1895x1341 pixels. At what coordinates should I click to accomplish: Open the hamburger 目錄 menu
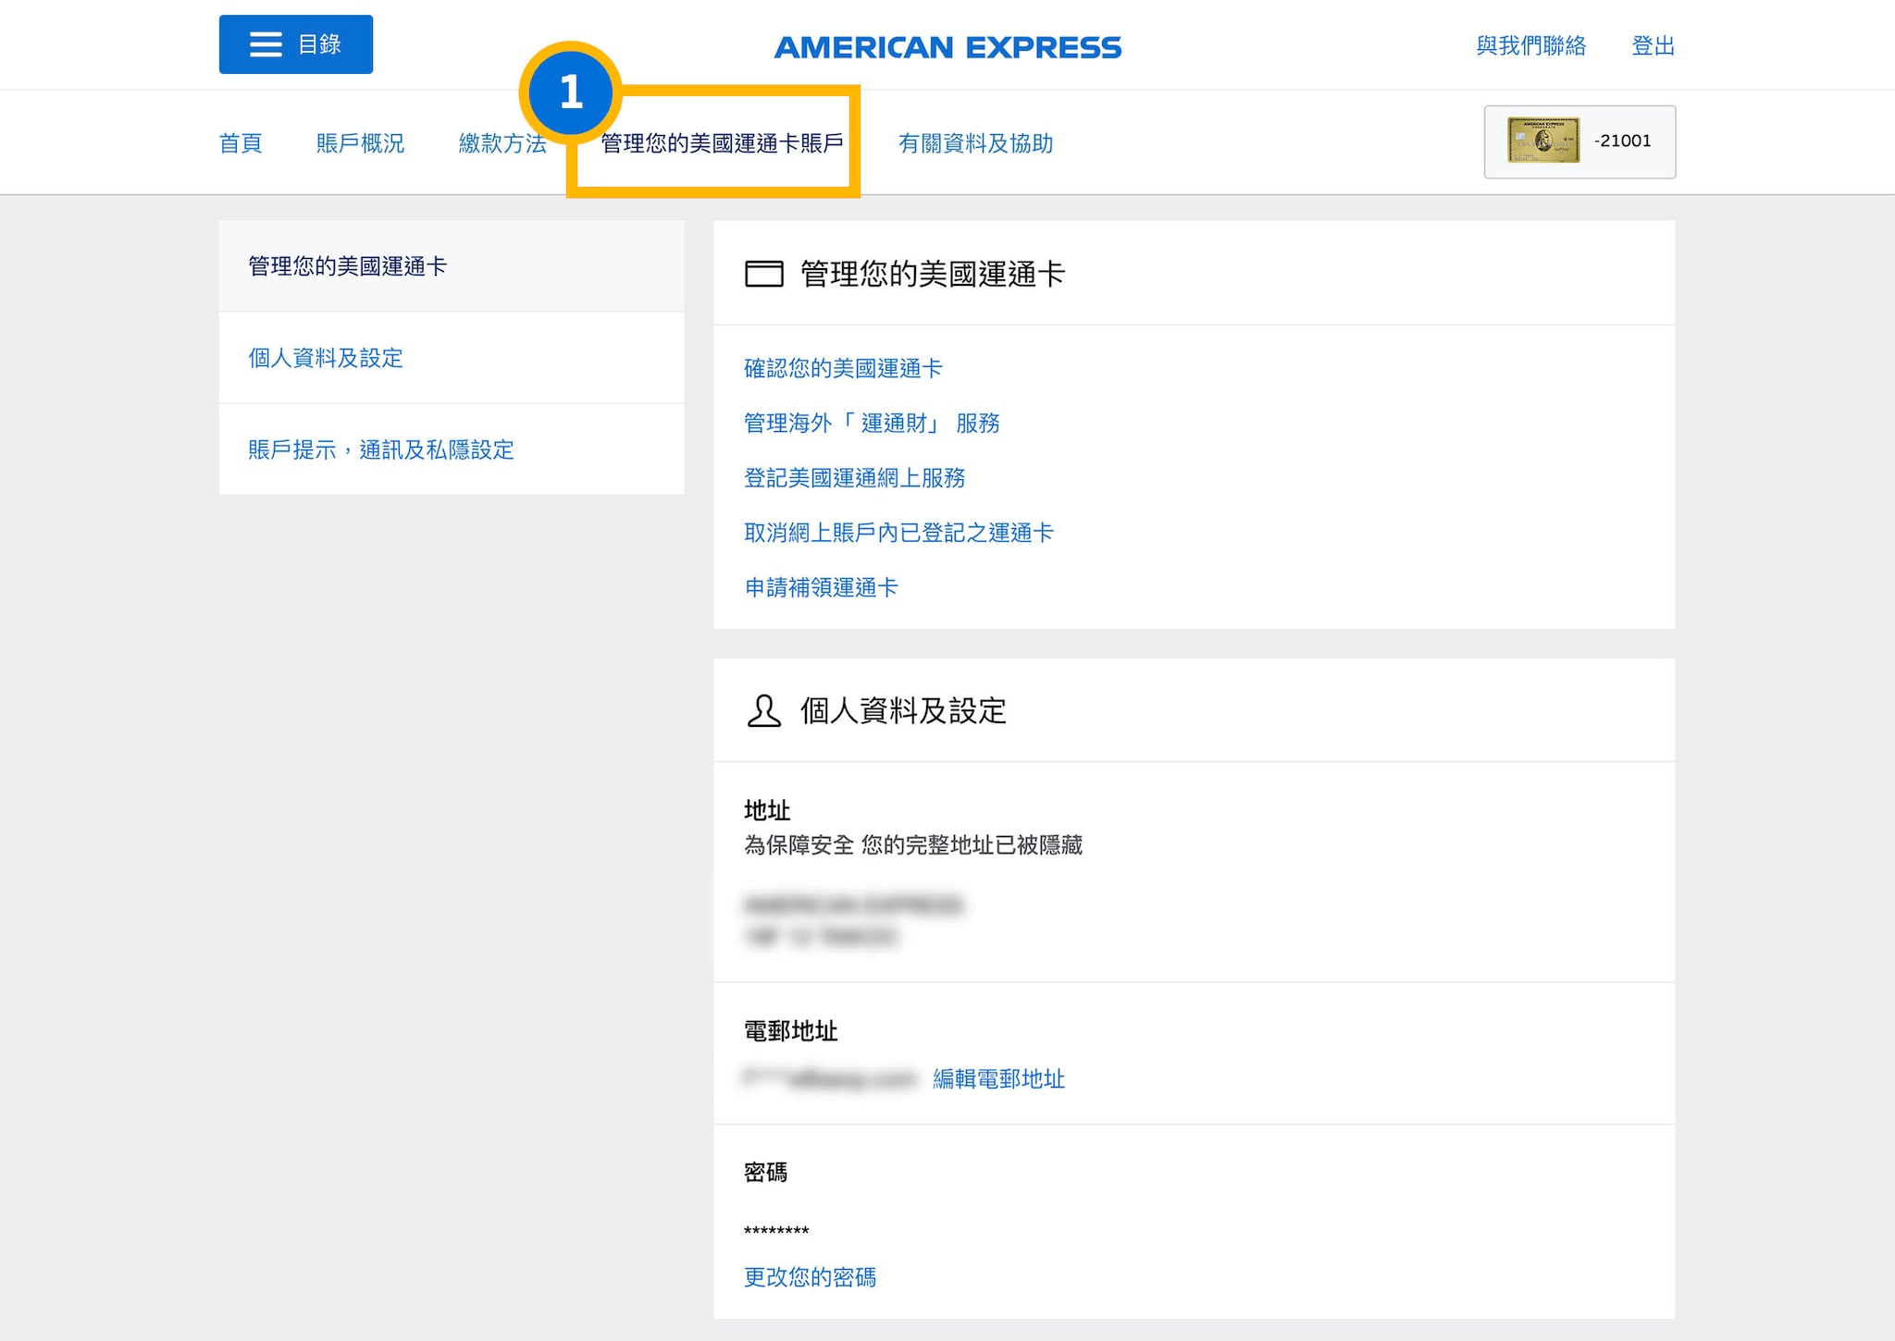click(295, 43)
